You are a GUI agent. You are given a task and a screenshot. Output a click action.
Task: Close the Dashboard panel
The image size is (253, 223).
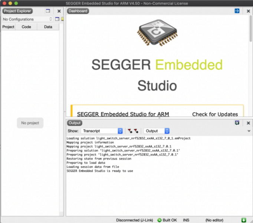[248, 11]
